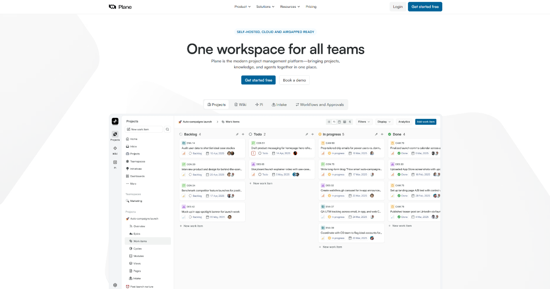The width and height of the screenshot is (550, 289).
Task: Select the Intake tab above the preview
Action: pos(279,105)
